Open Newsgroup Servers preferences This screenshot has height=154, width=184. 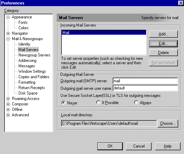pyautogui.click(x=34, y=55)
